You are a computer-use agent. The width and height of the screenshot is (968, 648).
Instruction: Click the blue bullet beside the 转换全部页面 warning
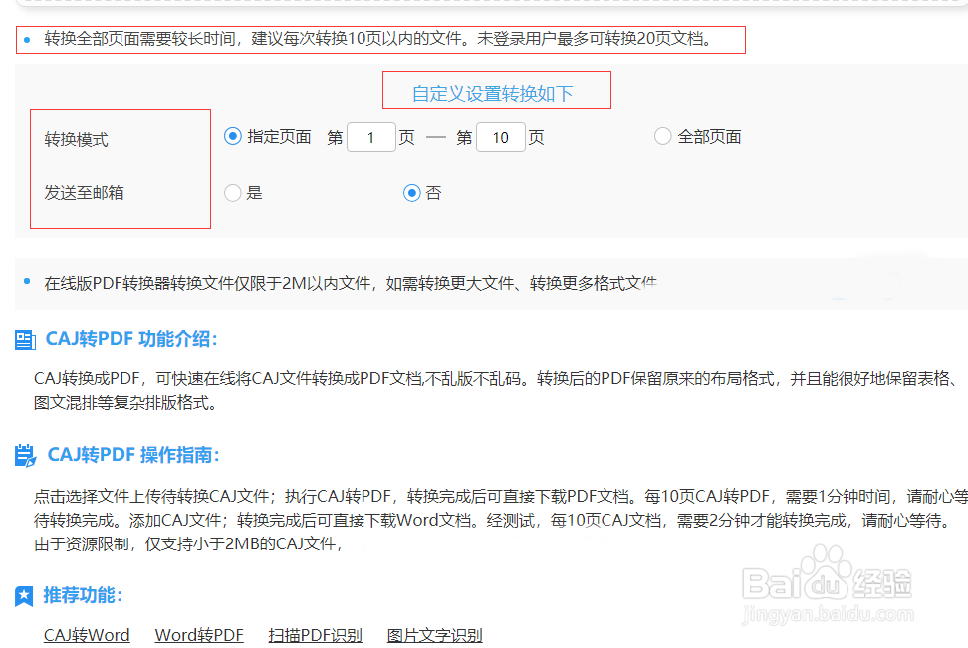tap(27, 39)
